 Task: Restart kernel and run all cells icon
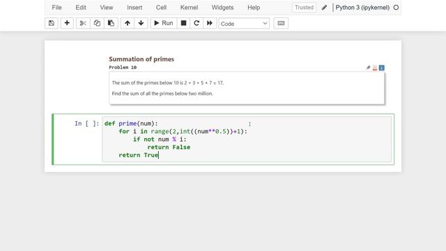coord(210,23)
